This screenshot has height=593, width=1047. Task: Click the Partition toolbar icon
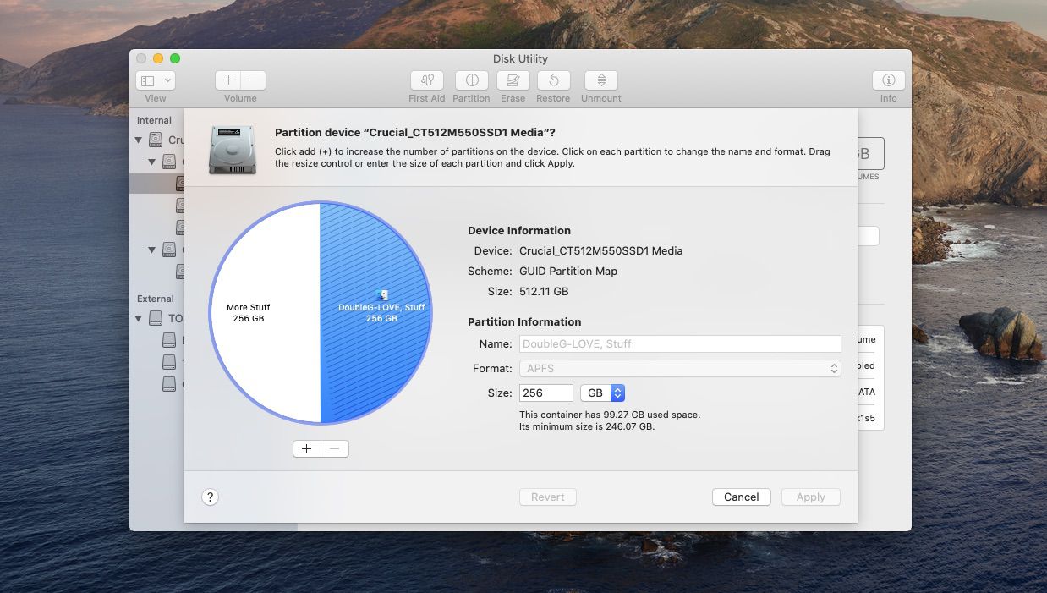click(471, 80)
